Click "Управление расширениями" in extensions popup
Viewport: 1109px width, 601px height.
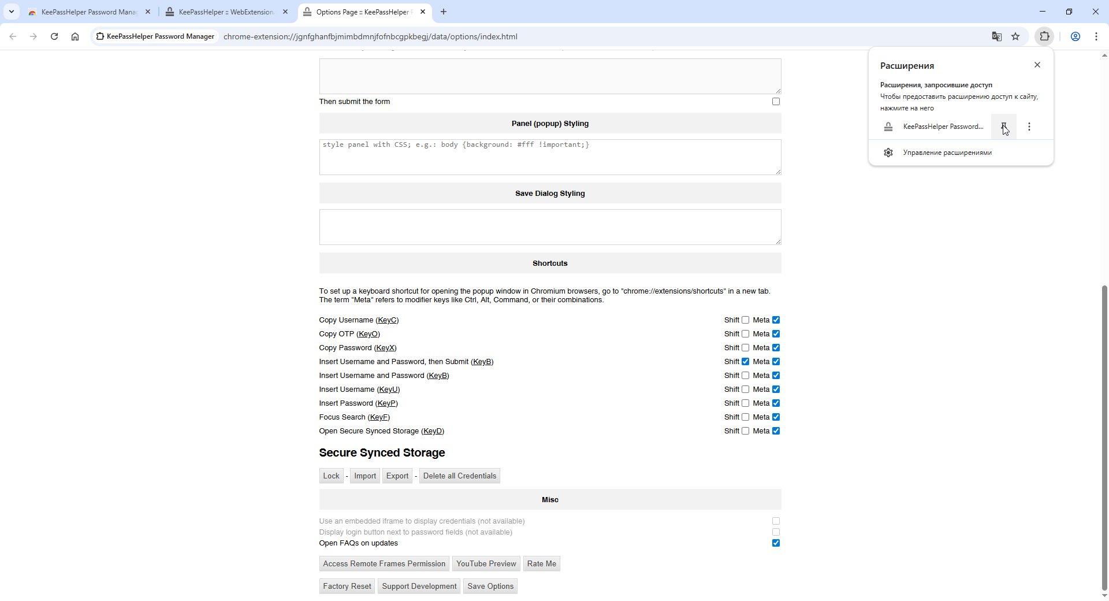click(x=947, y=153)
